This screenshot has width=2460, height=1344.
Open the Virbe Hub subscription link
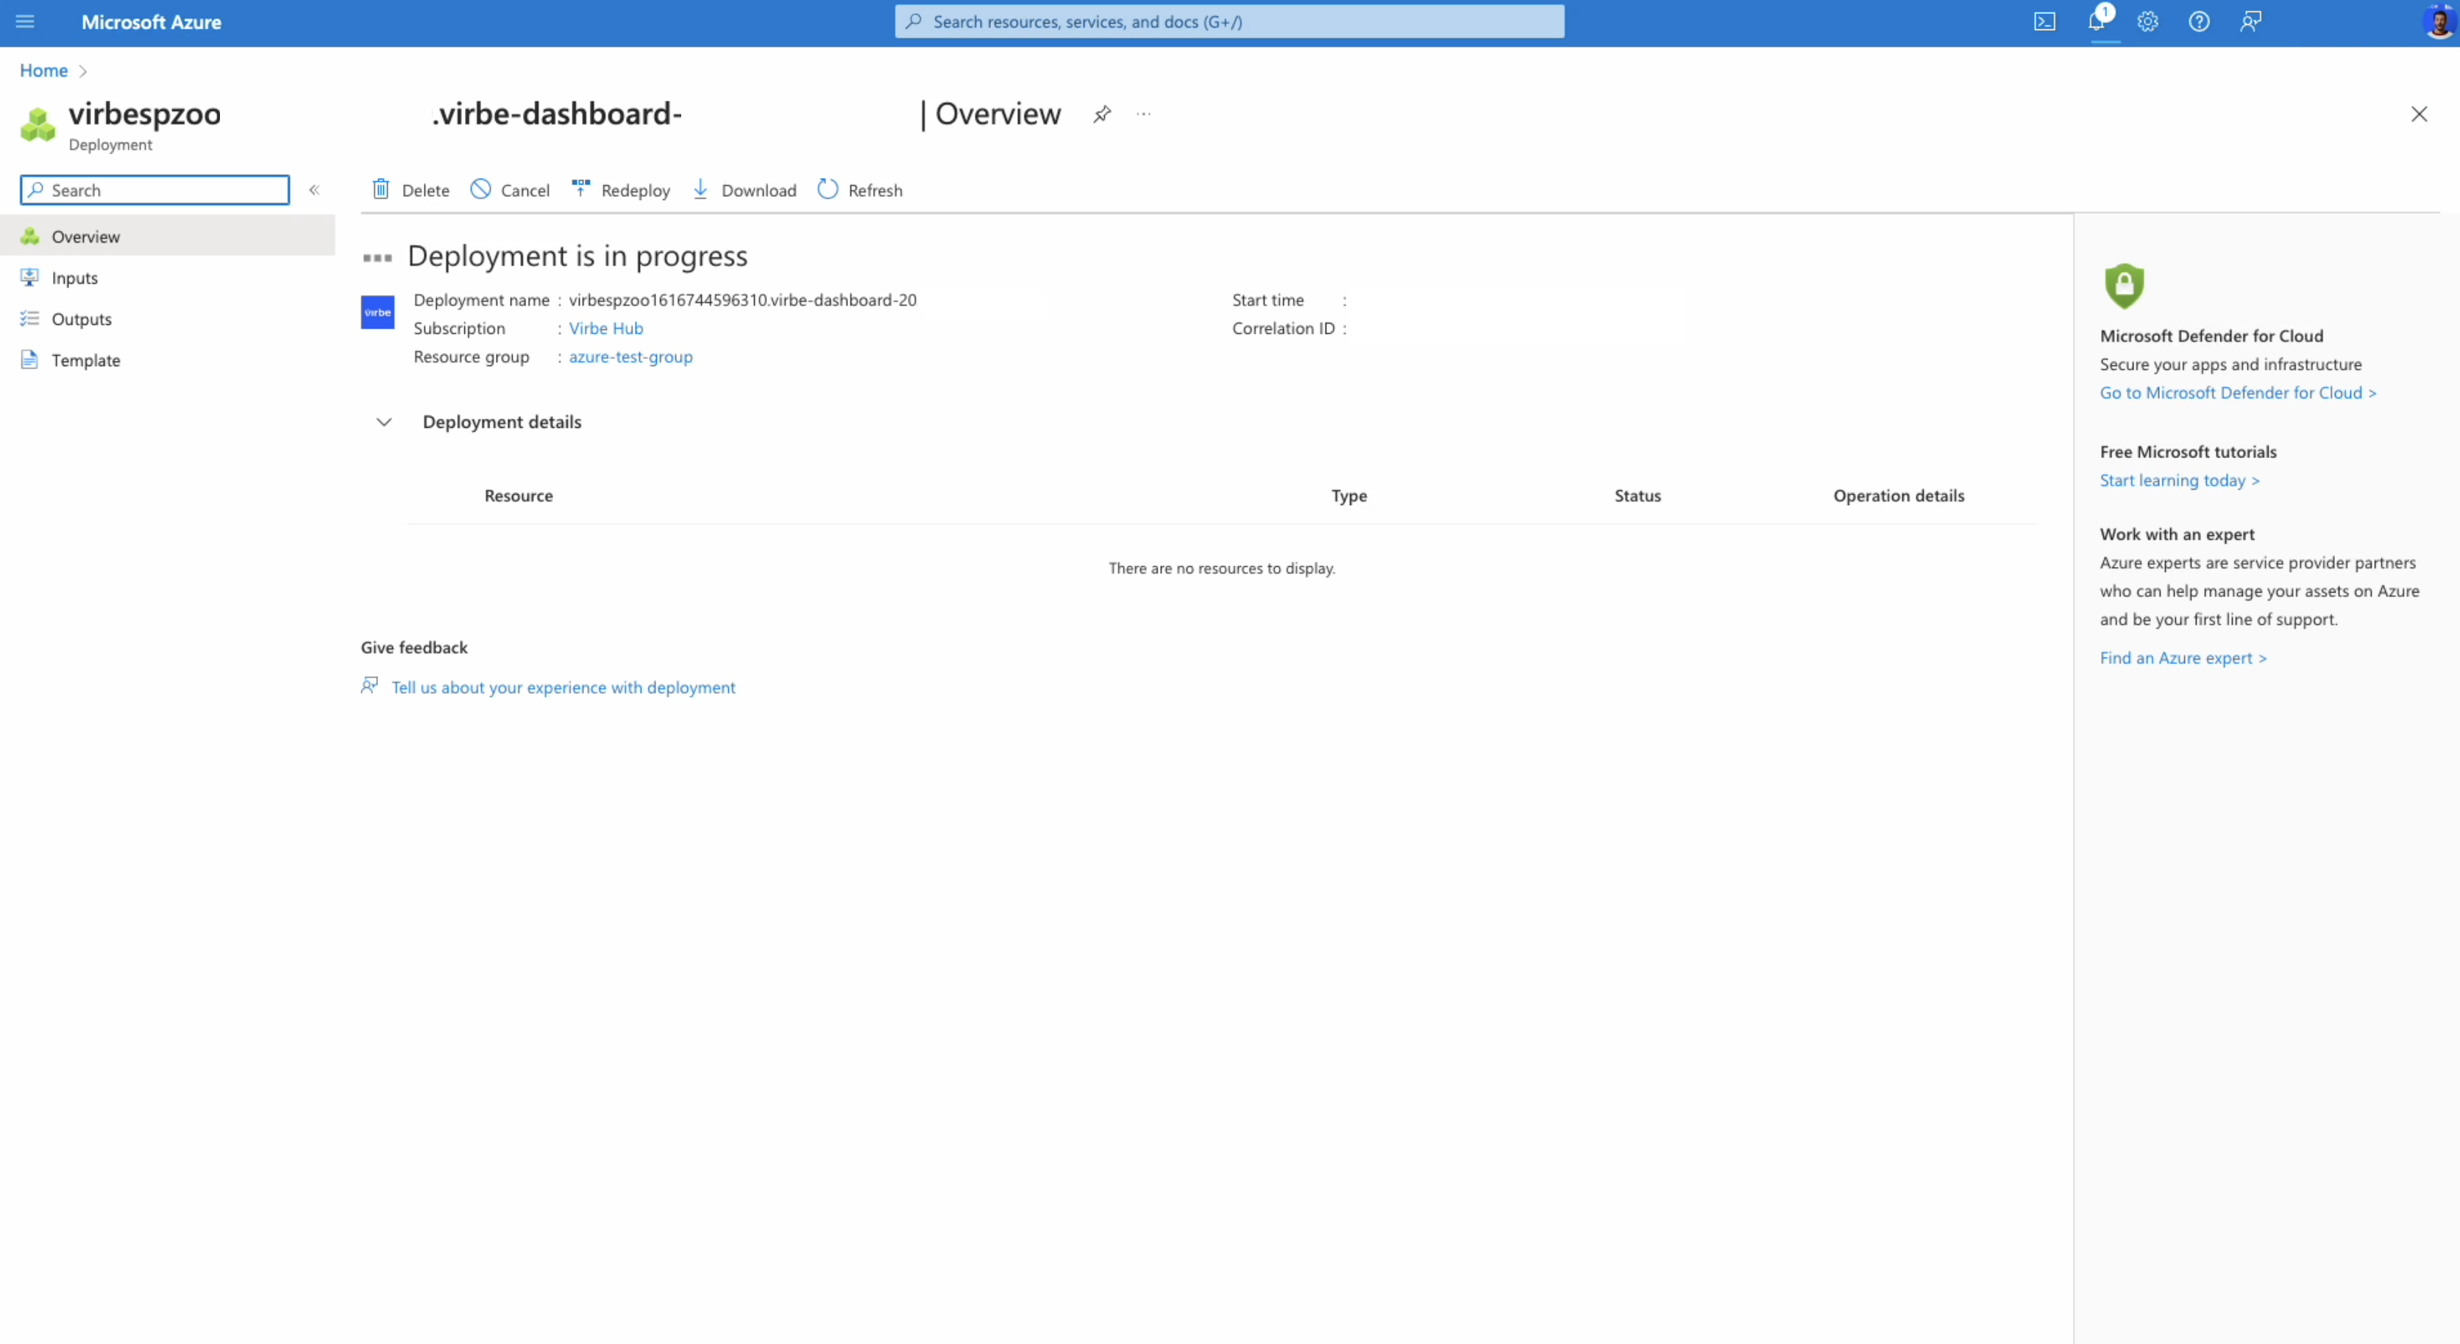[x=606, y=329]
